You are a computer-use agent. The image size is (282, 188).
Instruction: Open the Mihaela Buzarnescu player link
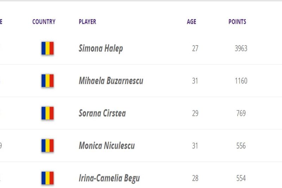111,81
